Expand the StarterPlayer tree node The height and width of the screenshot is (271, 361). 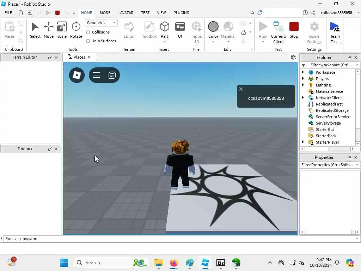pos(303,142)
